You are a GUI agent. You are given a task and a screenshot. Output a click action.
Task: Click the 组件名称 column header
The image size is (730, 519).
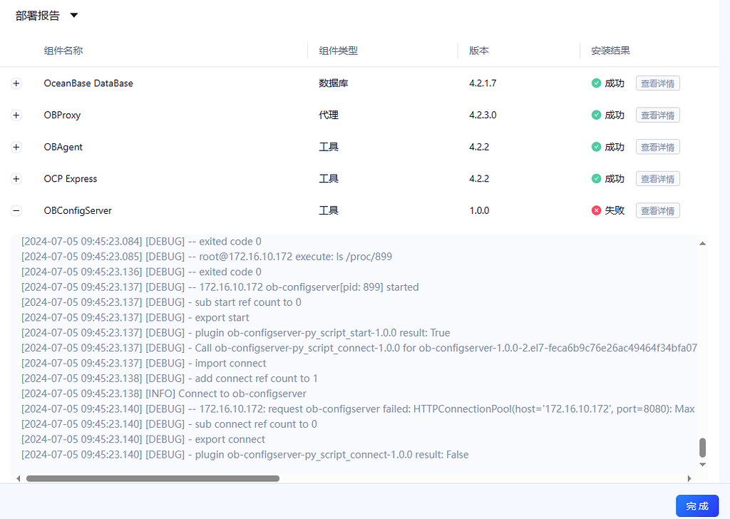click(x=63, y=51)
